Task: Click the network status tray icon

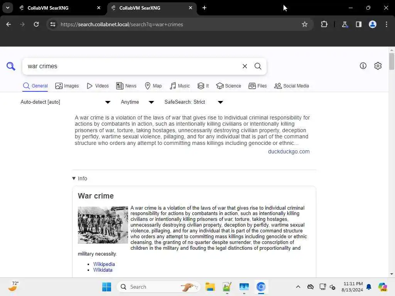Action: (x=322, y=287)
